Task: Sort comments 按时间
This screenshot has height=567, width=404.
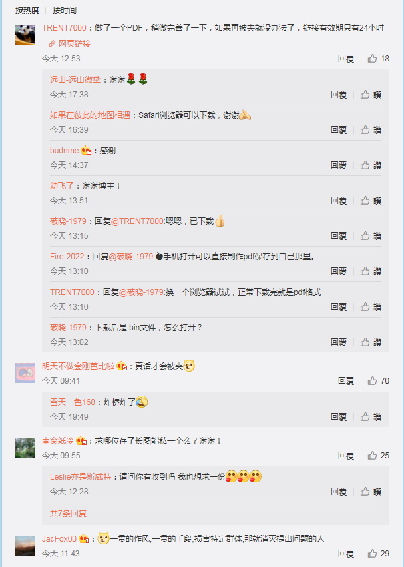Action: (x=65, y=11)
